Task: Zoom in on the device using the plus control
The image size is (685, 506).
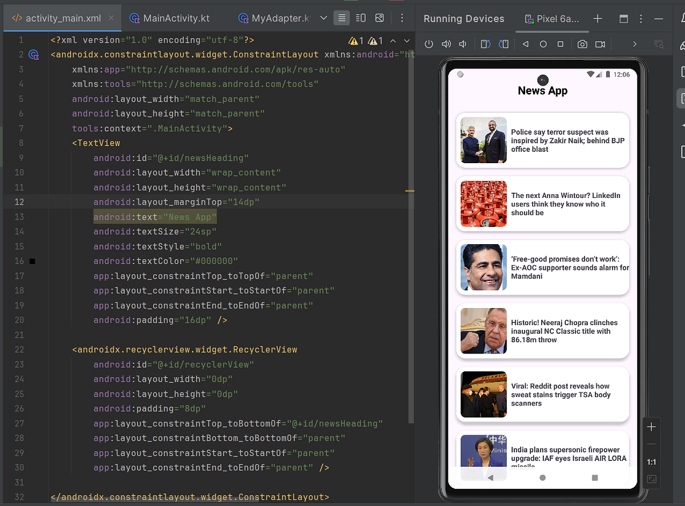Action: point(651,426)
